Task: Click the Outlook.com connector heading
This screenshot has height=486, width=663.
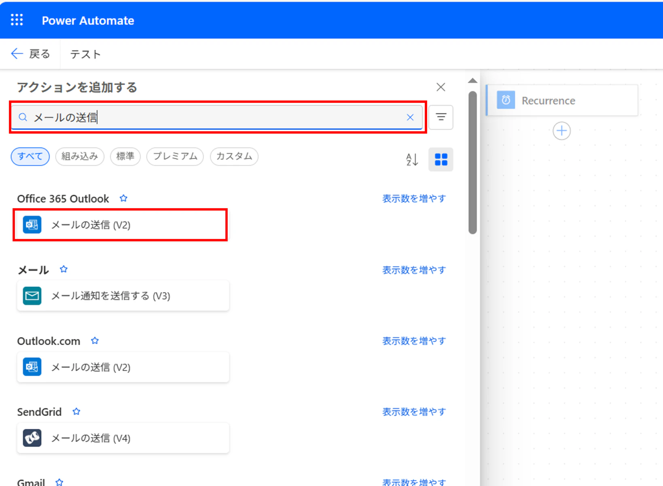Action: (49, 341)
